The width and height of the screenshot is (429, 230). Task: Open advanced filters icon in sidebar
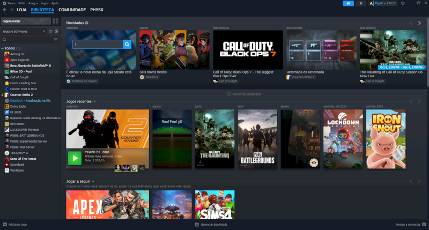56,40
